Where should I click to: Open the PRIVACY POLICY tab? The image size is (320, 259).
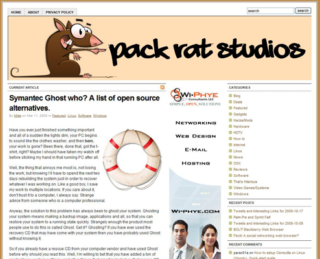coord(60,12)
